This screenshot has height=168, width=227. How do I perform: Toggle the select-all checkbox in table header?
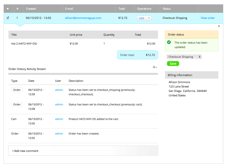click(x=8, y=9)
